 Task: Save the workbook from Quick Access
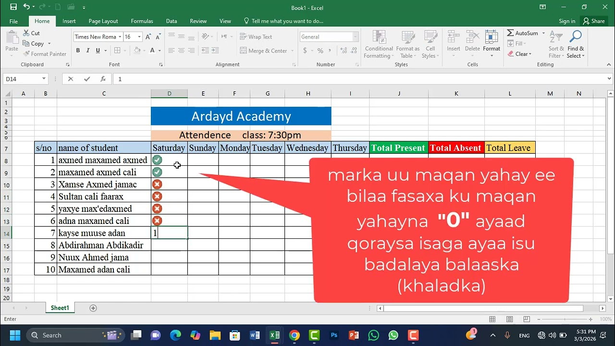tap(13, 7)
